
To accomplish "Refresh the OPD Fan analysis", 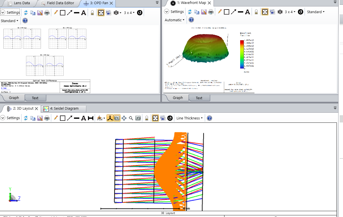I will (26, 13).
